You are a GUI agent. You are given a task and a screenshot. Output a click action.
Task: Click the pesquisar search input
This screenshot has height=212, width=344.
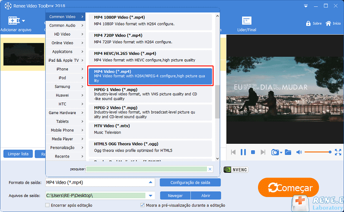coord(146,169)
